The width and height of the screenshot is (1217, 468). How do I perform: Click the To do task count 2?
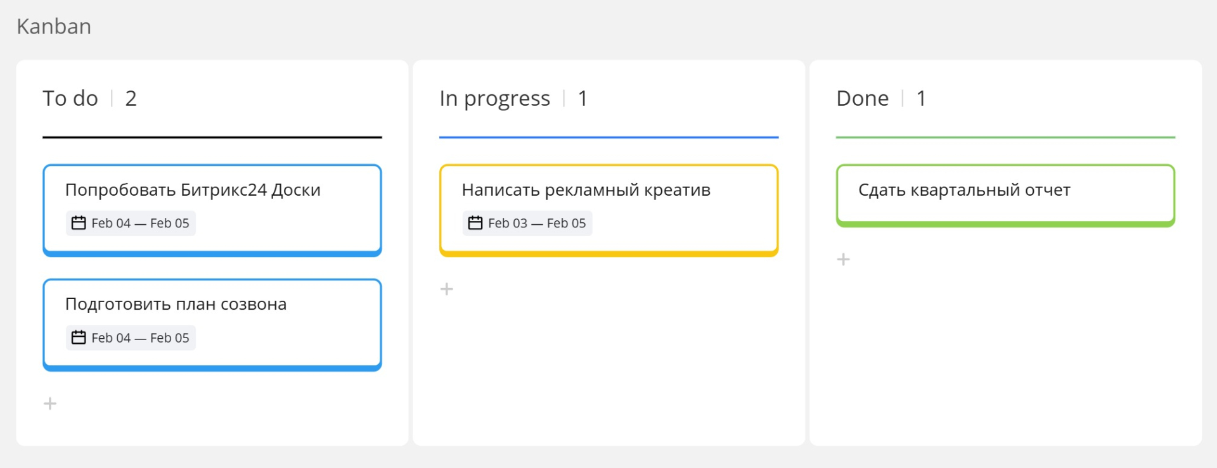(x=131, y=98)
